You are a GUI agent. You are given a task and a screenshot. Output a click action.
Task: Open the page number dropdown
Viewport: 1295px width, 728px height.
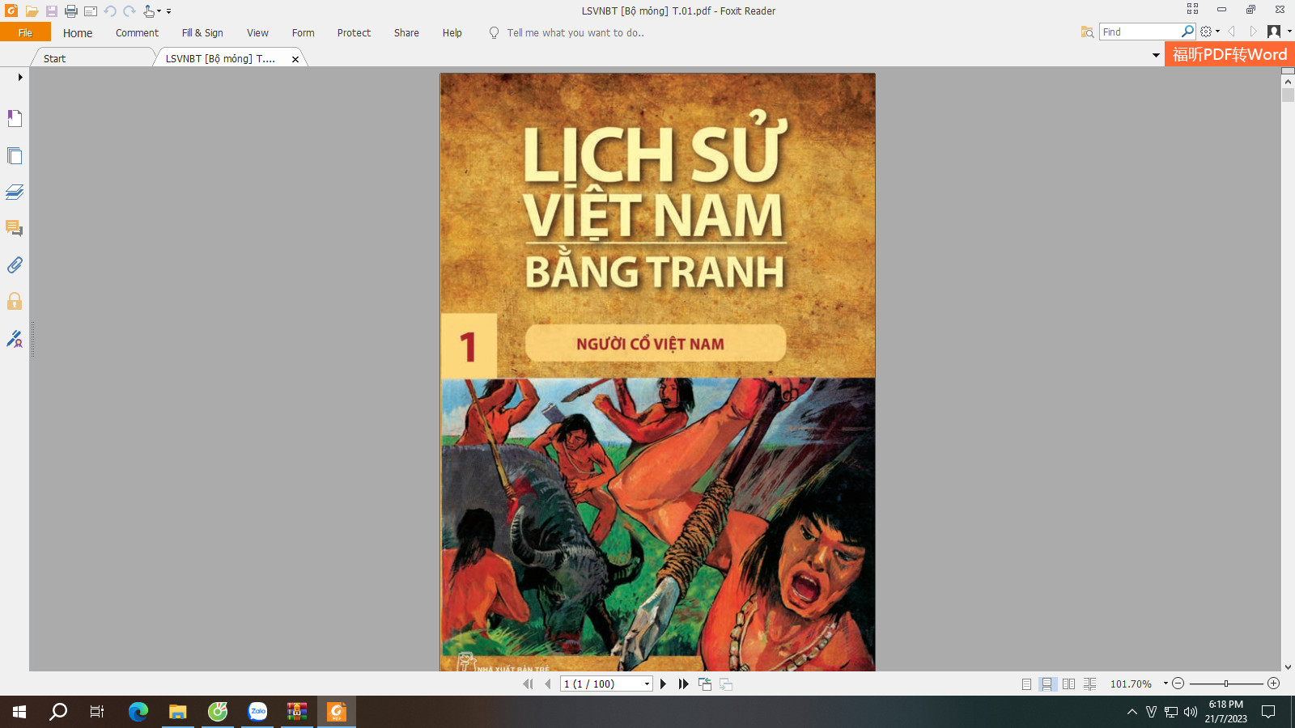647,684
